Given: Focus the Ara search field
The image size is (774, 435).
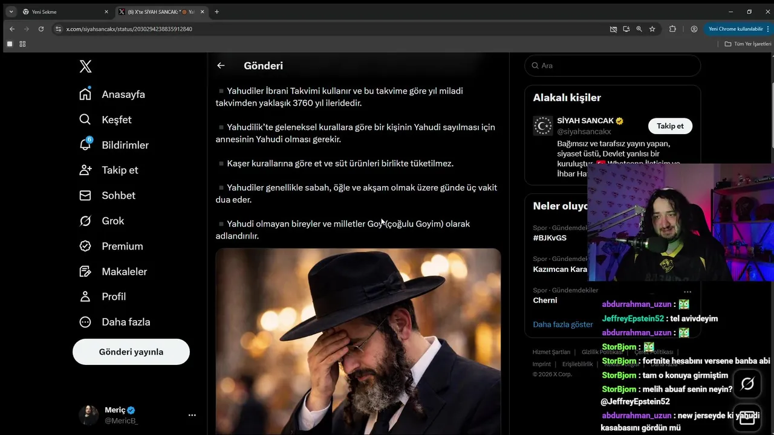Looking at the screenshot, I should coord(613,66).
